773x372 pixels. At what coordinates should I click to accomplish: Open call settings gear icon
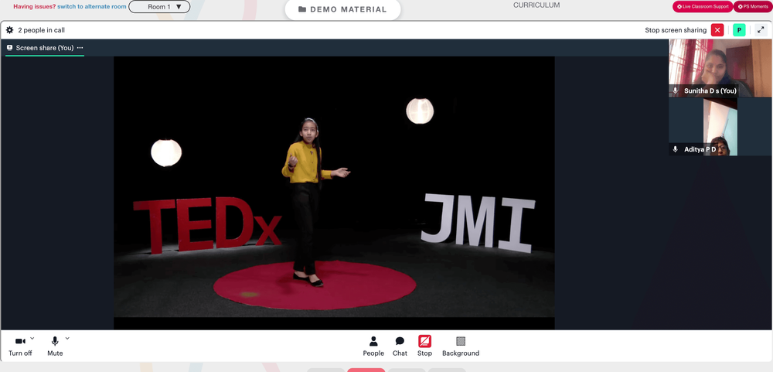[9, 30]
